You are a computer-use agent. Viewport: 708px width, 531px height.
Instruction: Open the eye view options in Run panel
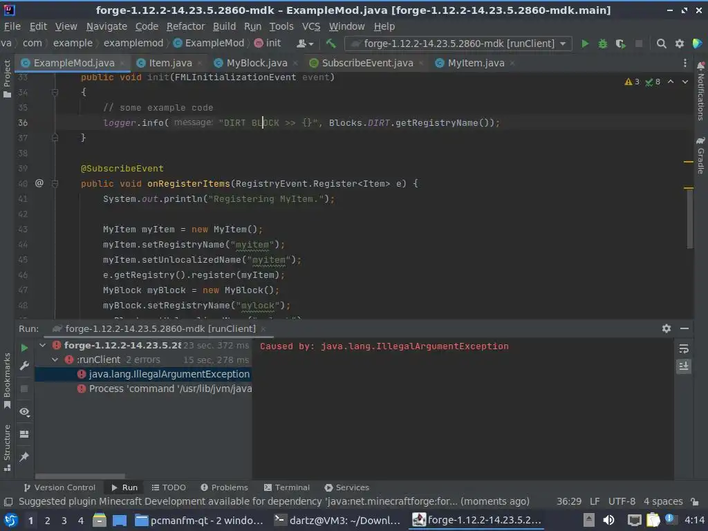24,412
